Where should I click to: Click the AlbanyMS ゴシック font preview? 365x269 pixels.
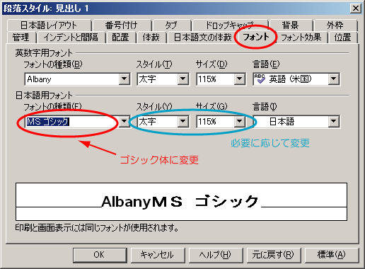tap(181, 202)
